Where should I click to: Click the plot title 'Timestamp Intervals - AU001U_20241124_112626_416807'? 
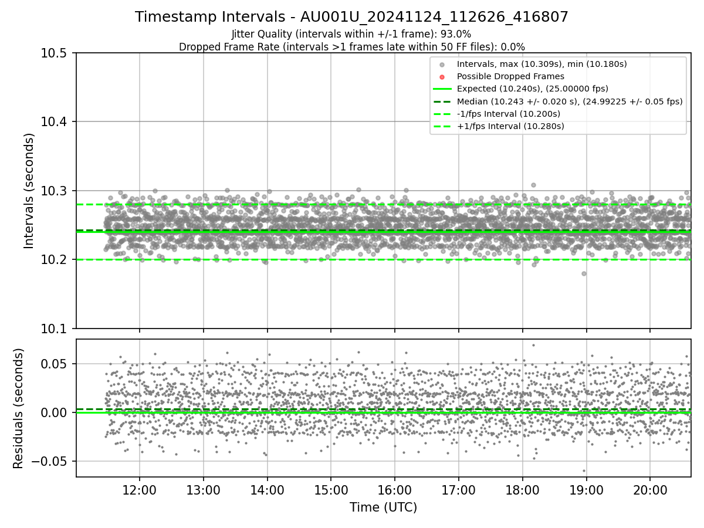pyautogui.click(x=351, y=17)
